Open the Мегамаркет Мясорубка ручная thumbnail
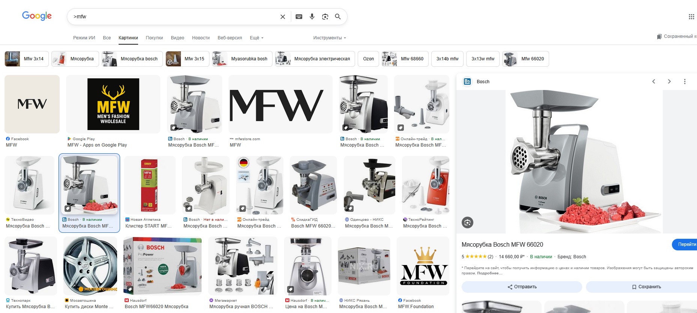Image resolution: width=697 pixels, height=313 pixels. point(243,266)
